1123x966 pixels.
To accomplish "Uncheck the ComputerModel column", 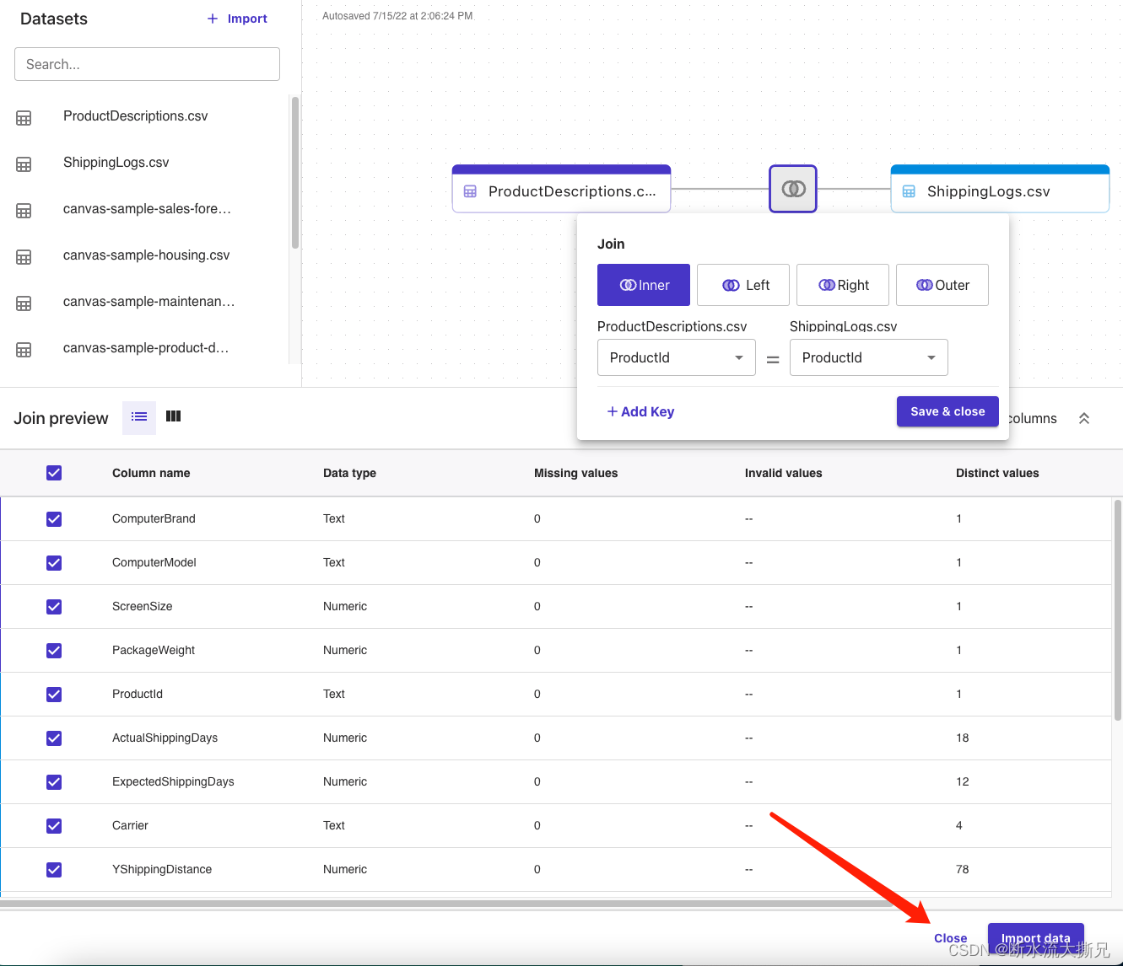I will (54, 563).
